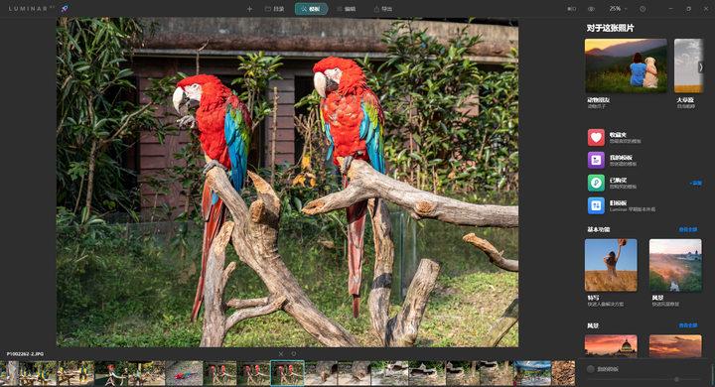Select the blue canopy filmstrip thumbnail
This screenshot has width=715, height=387.
(532, 373)
